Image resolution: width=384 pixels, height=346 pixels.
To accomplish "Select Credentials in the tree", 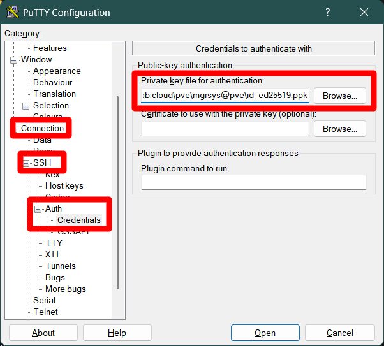I will tap(79, 220).
